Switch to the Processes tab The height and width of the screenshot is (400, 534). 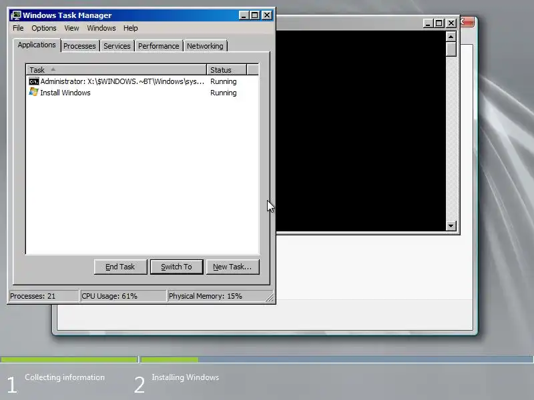pos(79,46)
